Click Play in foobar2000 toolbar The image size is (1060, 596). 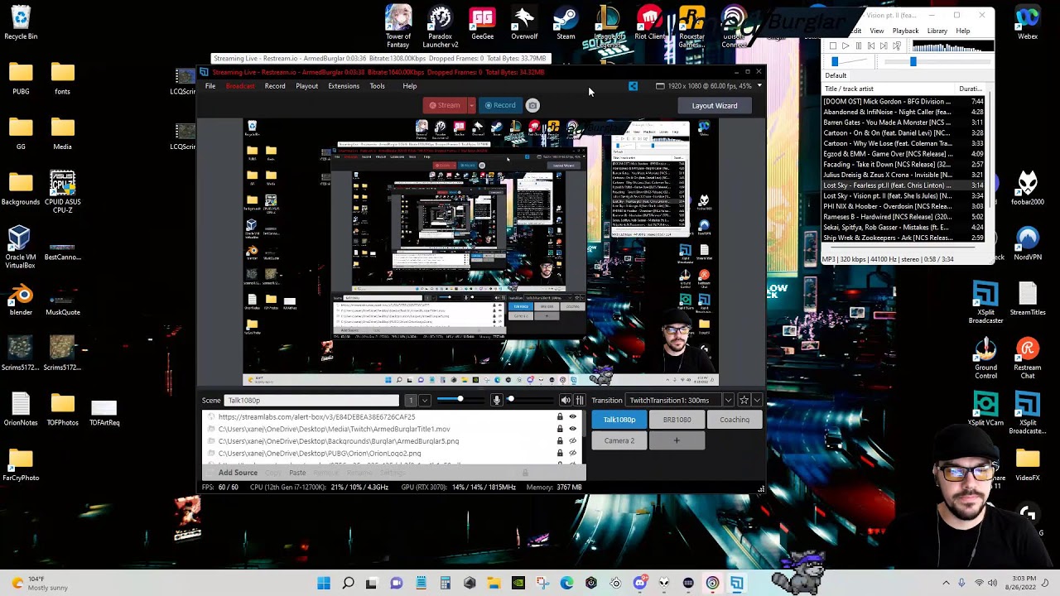(846, 46)
